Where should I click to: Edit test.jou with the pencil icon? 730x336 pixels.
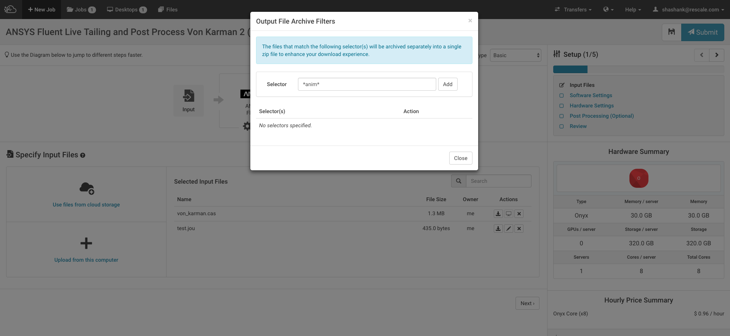point(509,229)
